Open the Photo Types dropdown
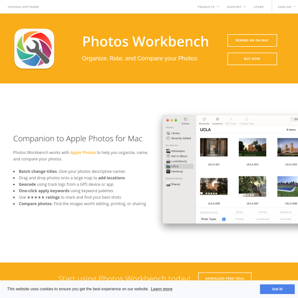The width and height of the screenshot is (298, 298). [213, 219]
